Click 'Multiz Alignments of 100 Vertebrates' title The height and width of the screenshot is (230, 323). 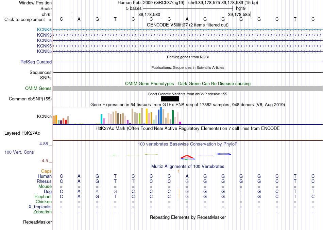click(188, 166)
